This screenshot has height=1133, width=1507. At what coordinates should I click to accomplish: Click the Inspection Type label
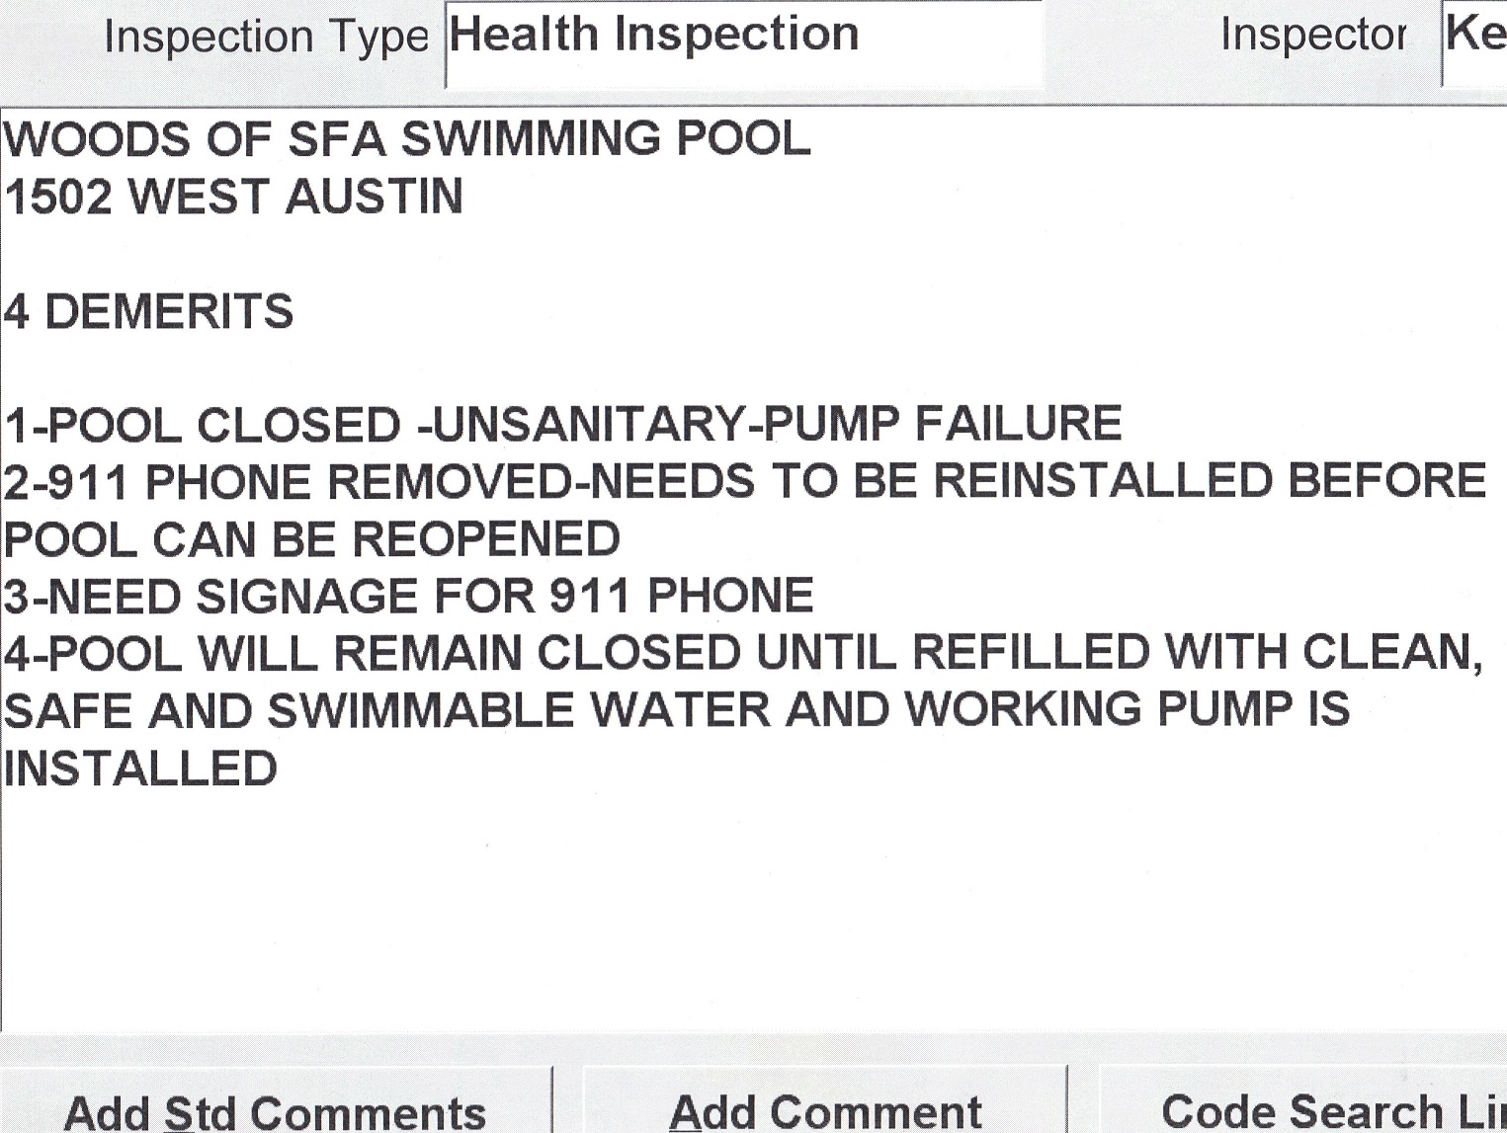(266, 38)
